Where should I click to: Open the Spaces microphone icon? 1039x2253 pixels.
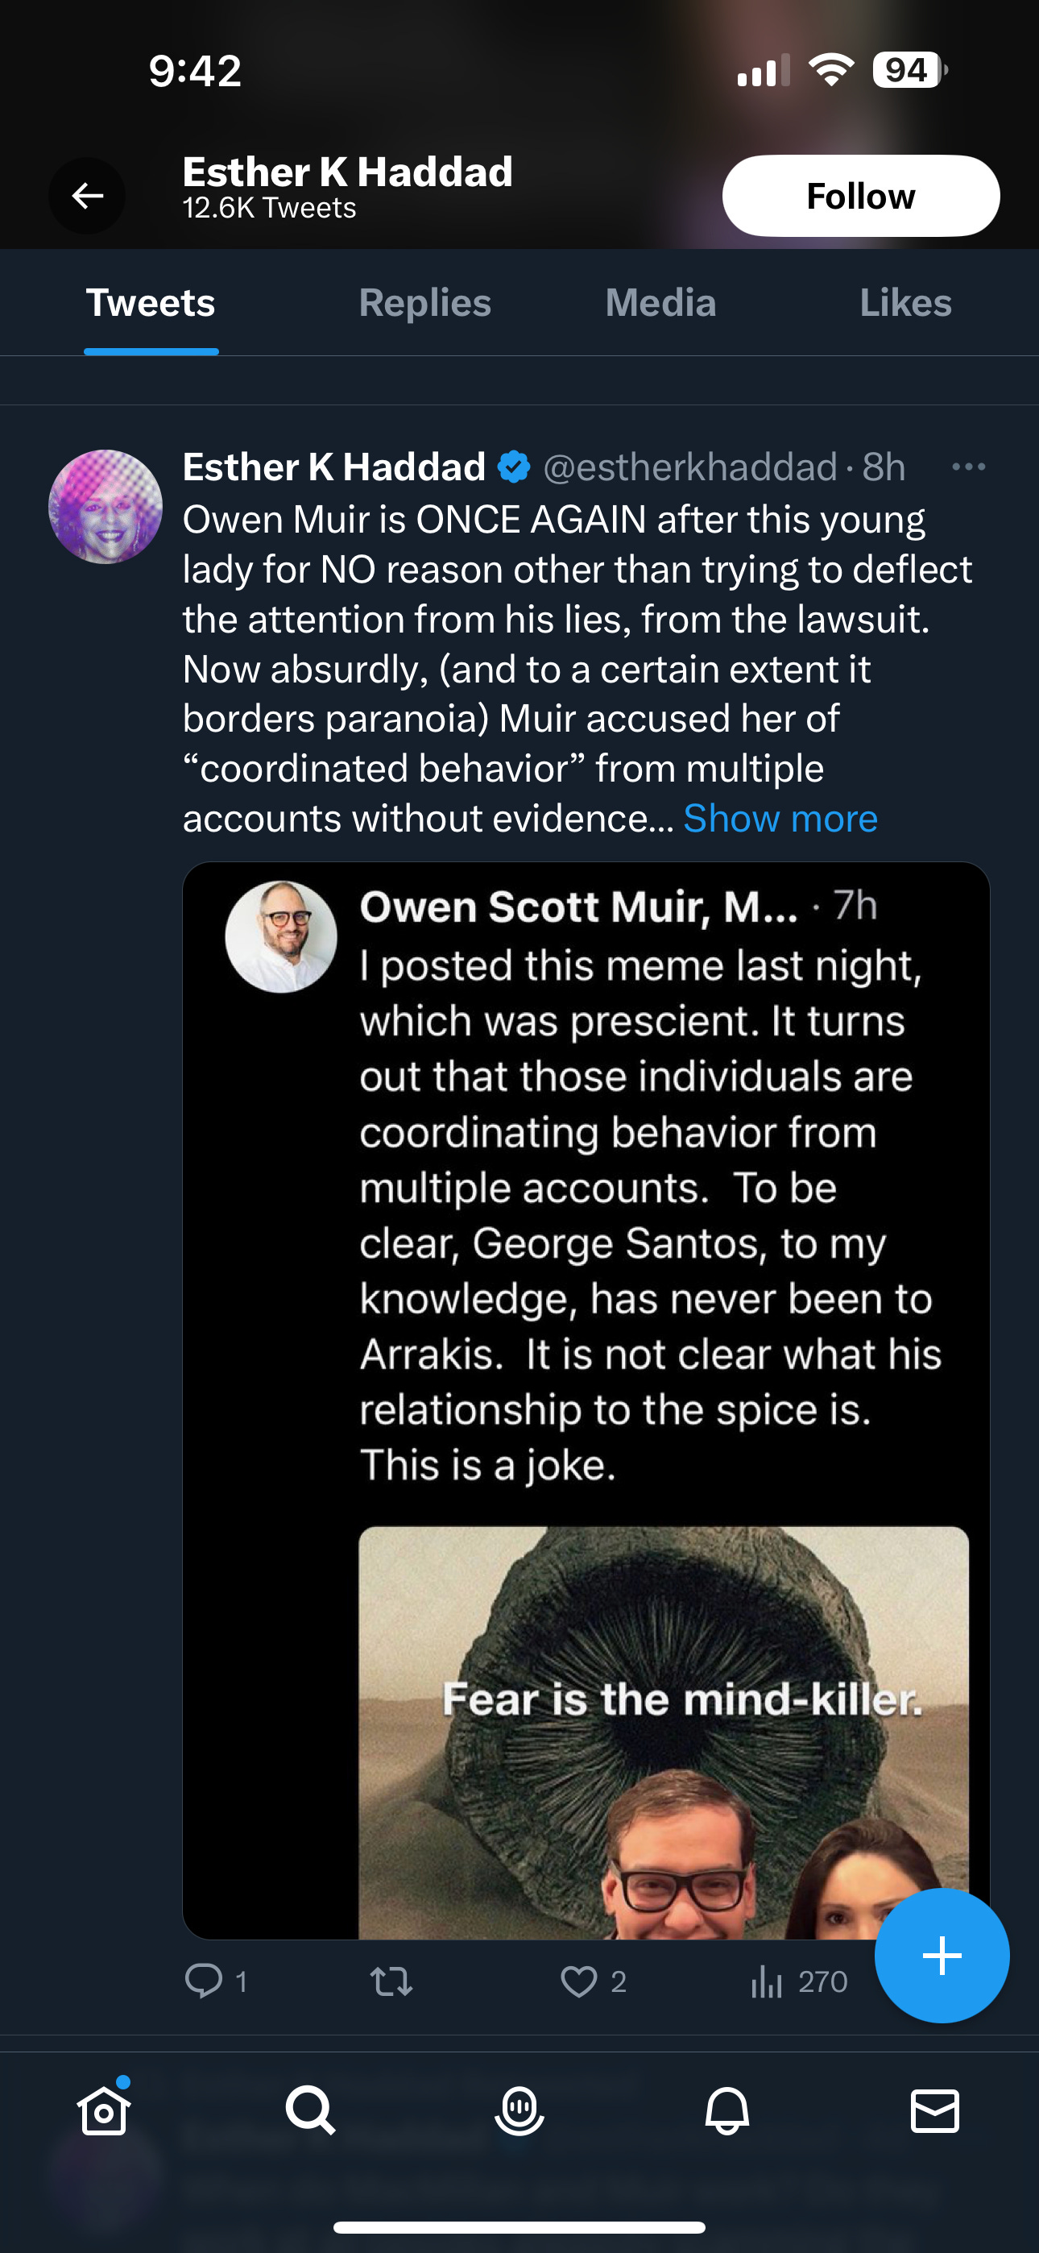click(519, 2111)
